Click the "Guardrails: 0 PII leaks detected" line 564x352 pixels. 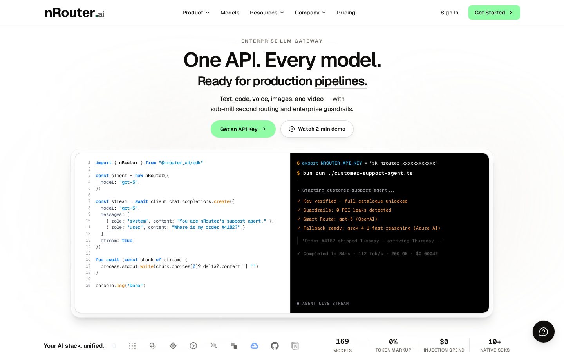pyautogui.click(x=344, y=210)
